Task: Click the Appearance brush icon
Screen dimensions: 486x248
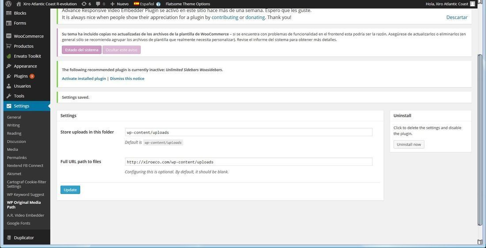Action: click(9, 66)
